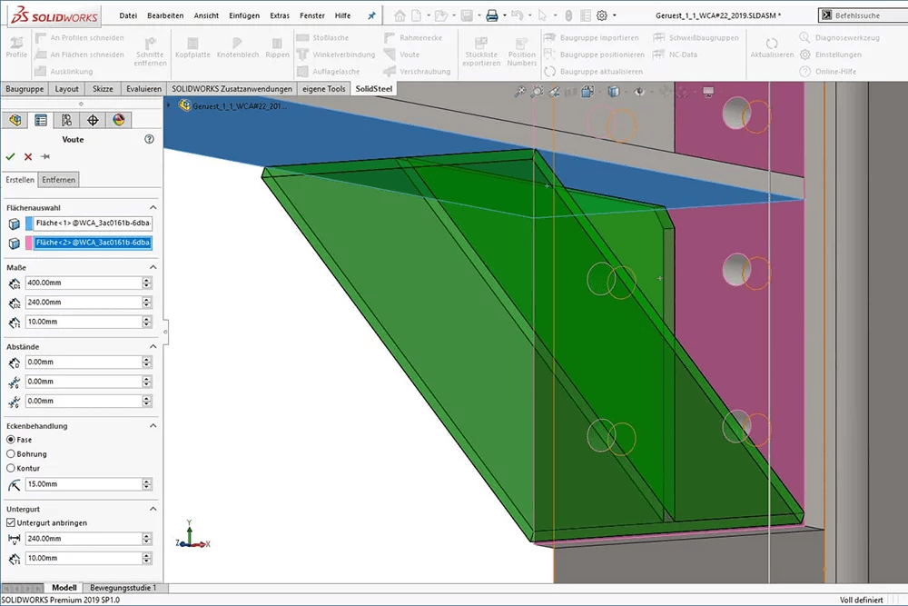
Task: Open the DisplayManager tab in the left panel
Action: pos(116,119)
